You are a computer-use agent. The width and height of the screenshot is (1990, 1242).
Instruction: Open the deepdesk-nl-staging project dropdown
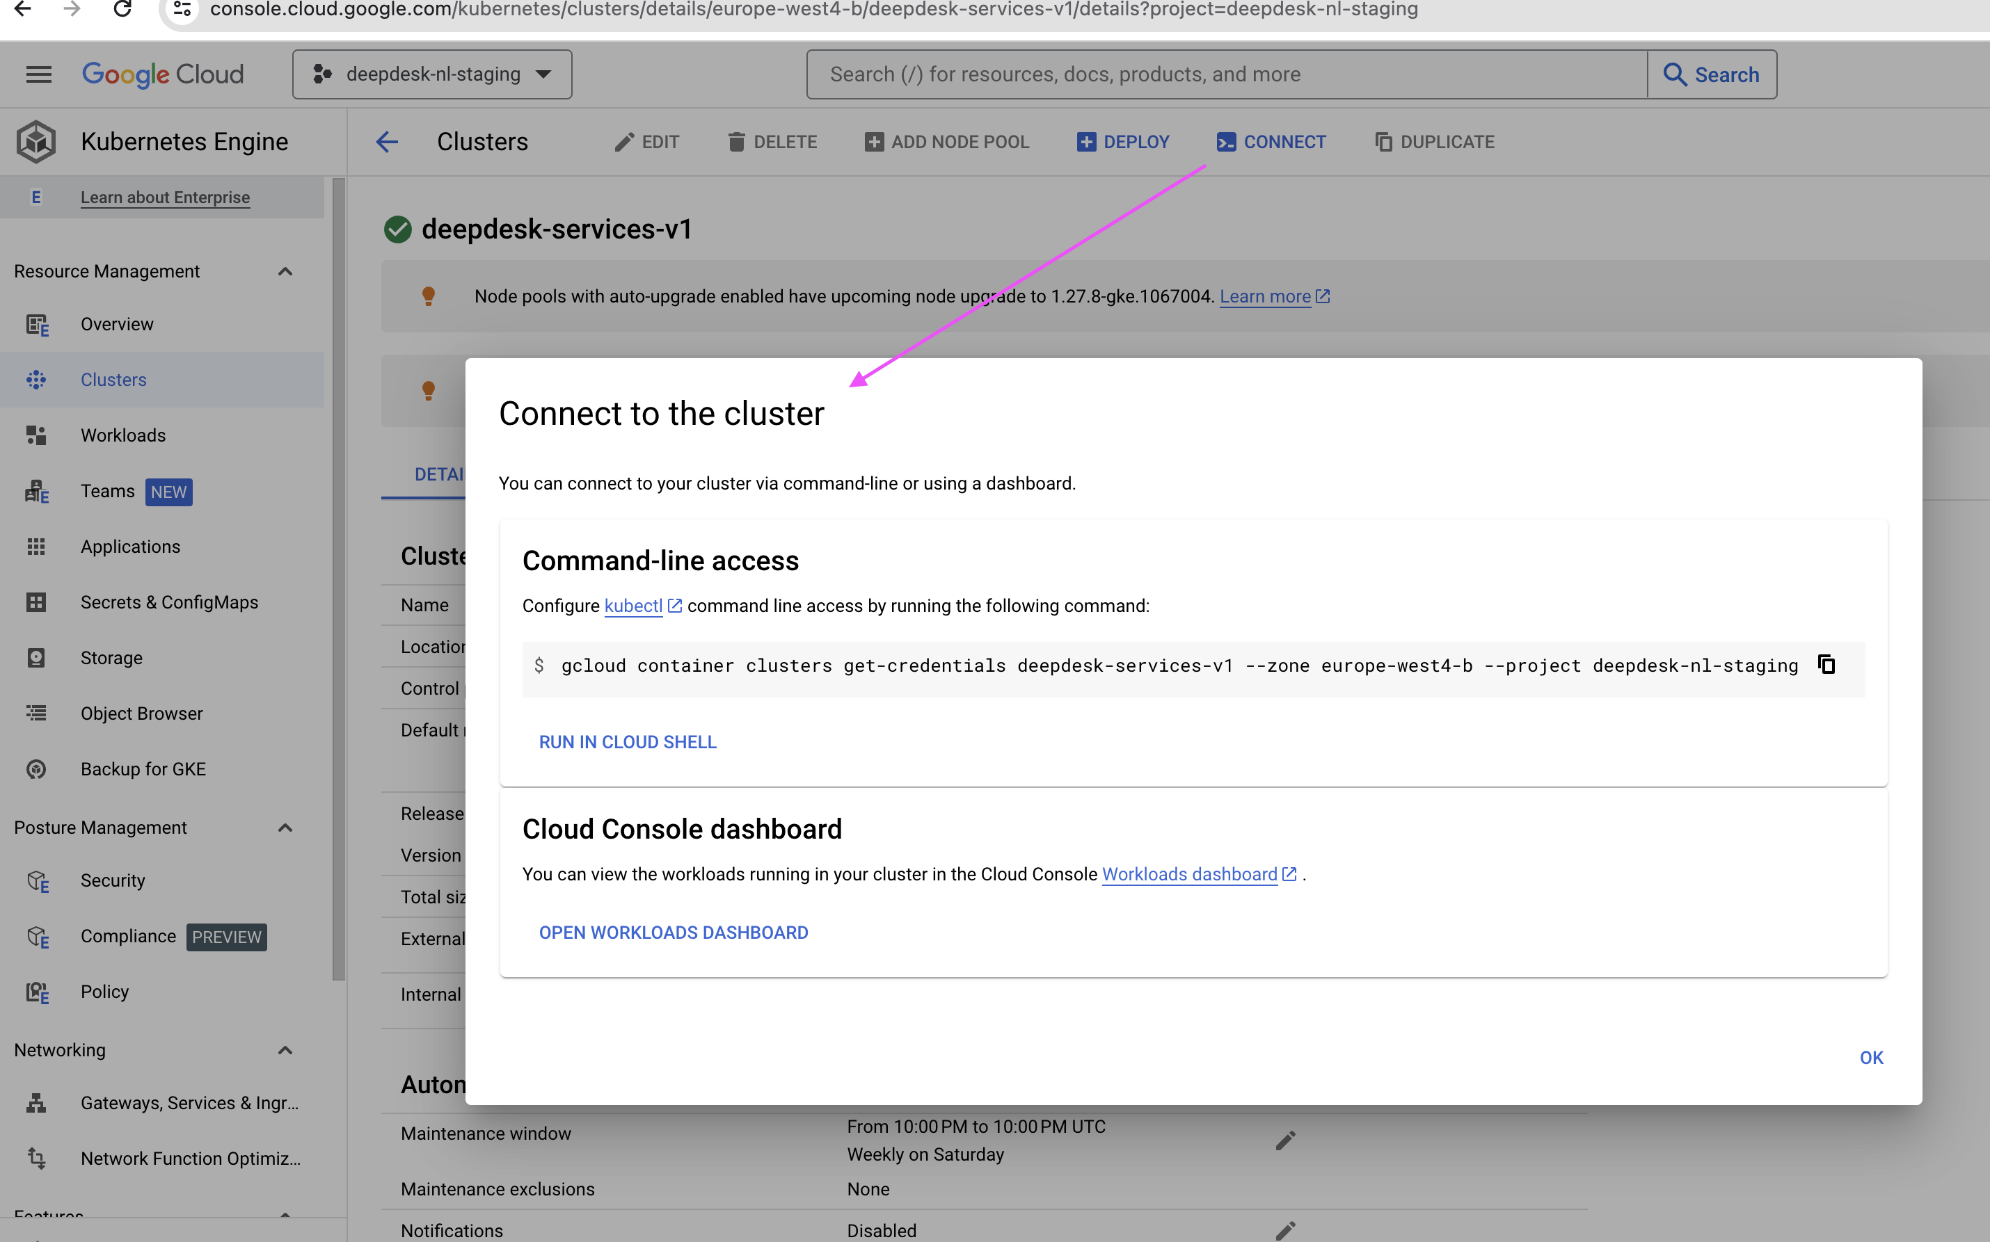432,74
